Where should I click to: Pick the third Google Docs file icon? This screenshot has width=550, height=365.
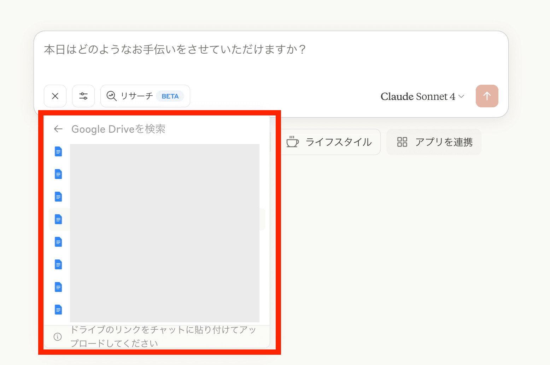coord(58,197)
